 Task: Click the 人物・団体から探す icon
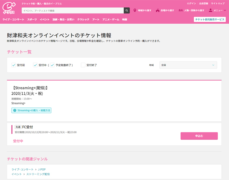pyautogui.click(x=181, y=11)
